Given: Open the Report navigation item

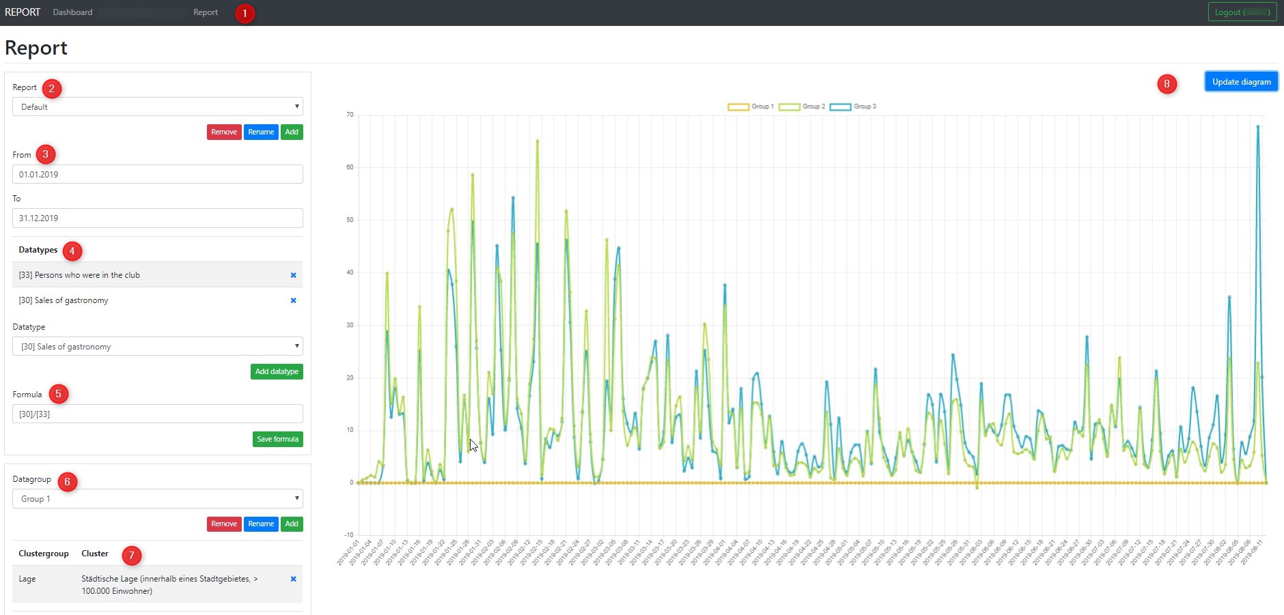Looking at the screenshot, I should 205,12.
